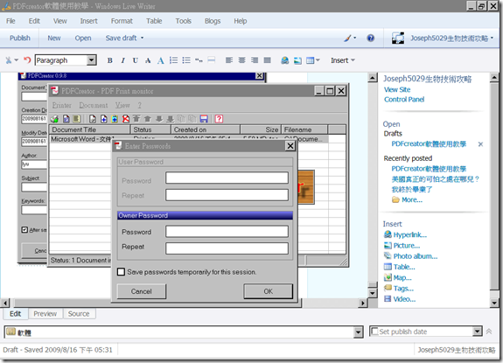Check Save passwords temporarily for this session
Image resolution: width=503 pixels, height=363 pixels.
121,272
